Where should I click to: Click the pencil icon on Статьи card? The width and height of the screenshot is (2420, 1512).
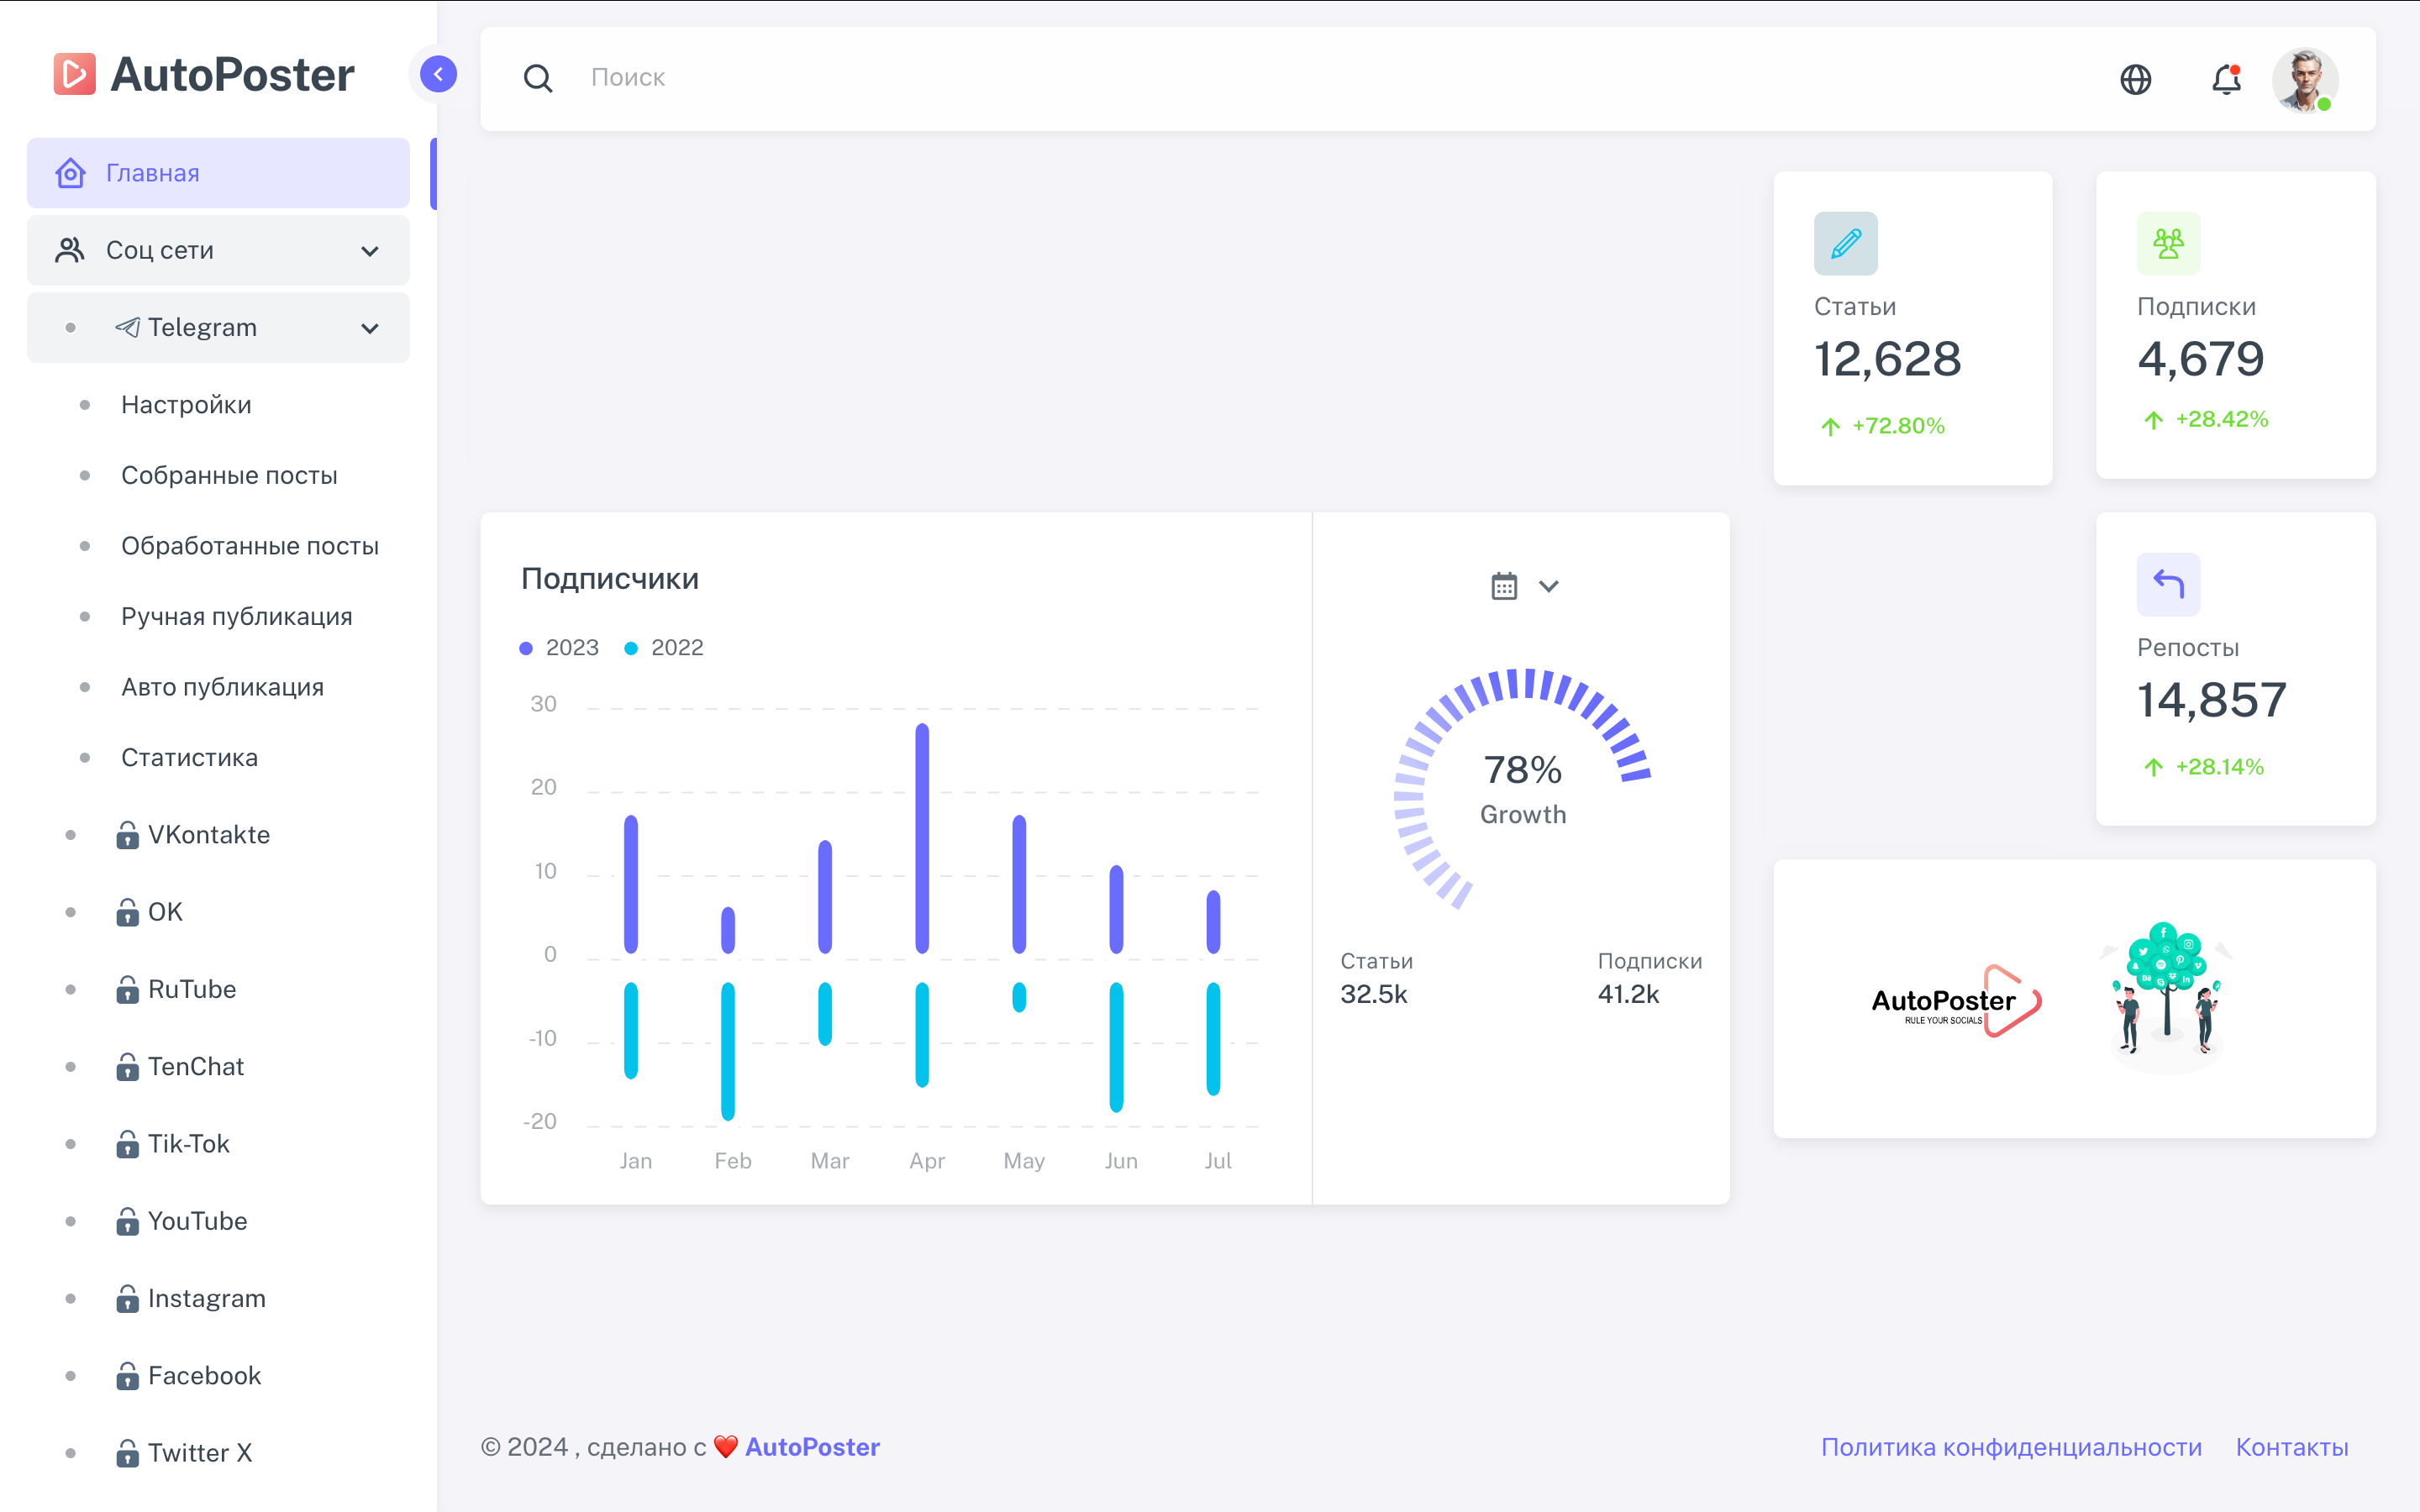pos(1845,242)
